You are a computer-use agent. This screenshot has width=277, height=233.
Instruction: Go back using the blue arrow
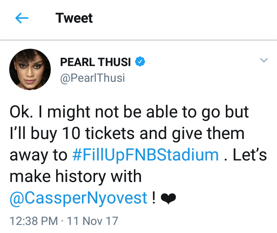[22, 18]
